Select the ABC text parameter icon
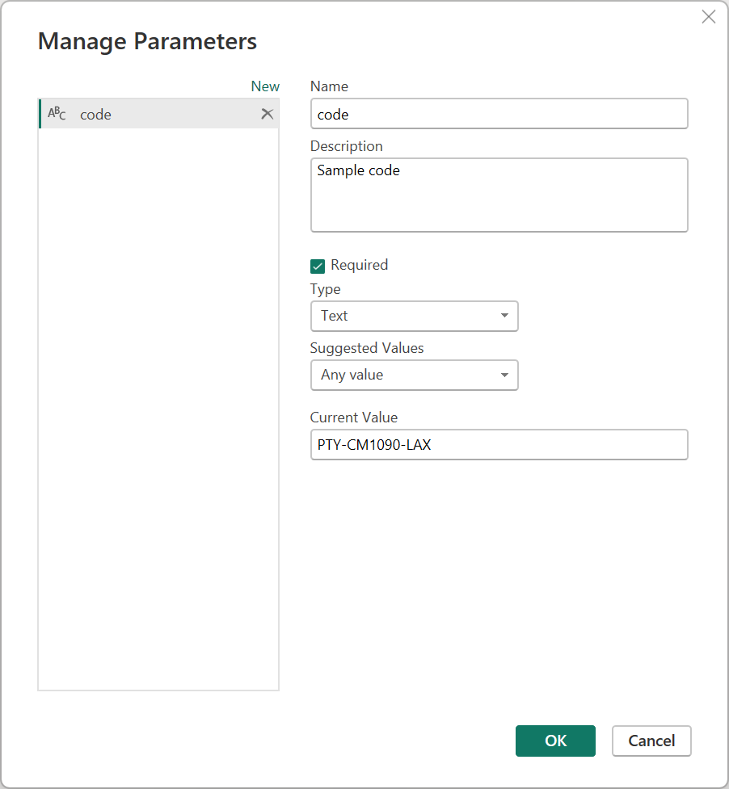The height and width of the screenshot is (789, 729). 56,114
